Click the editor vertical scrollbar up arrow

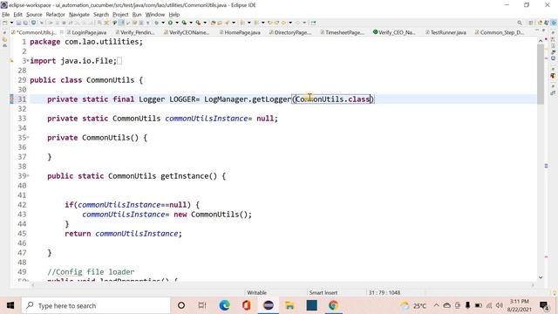(541, 41)
